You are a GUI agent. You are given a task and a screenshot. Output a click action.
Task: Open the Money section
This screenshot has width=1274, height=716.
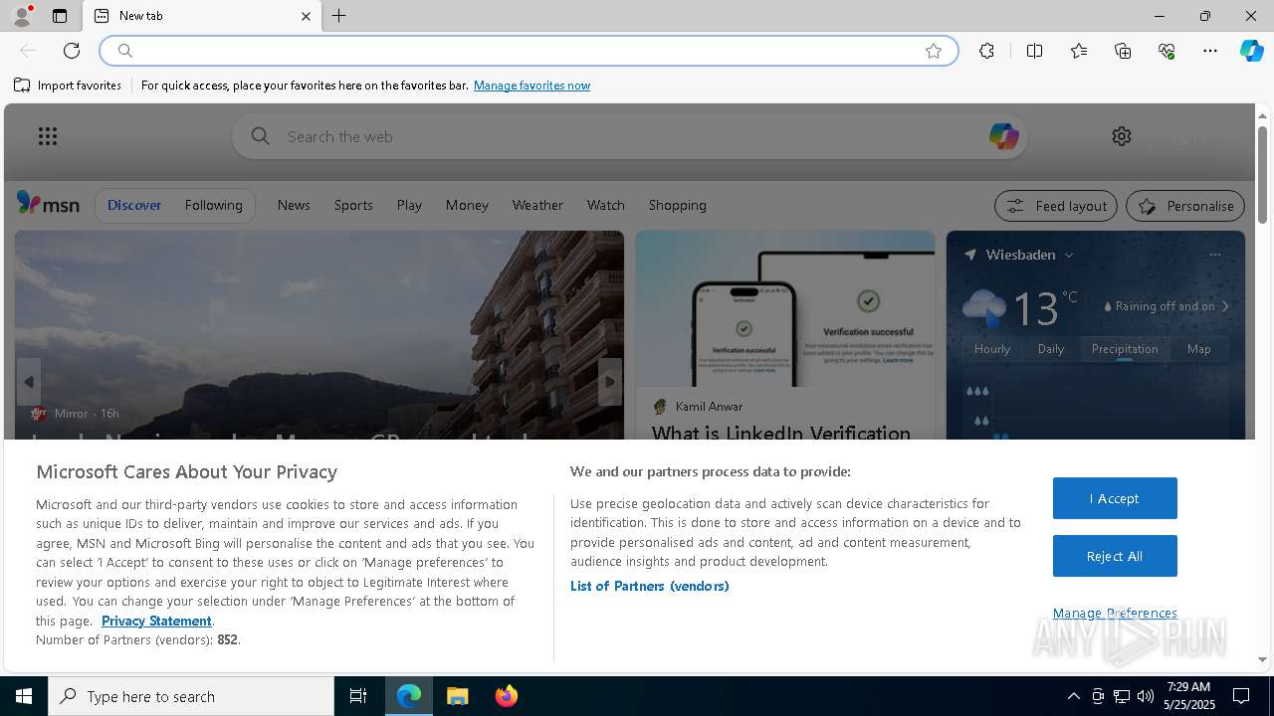point(467,205)
